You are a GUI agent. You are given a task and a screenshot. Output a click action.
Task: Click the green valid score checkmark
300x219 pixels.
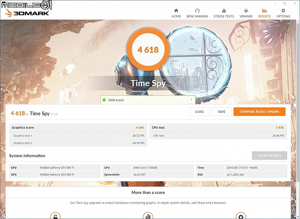104,100
